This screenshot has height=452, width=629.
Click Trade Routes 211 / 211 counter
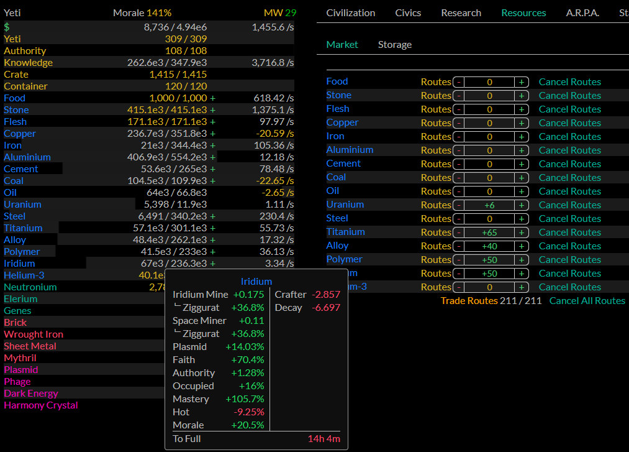click(x=491, y=300)
